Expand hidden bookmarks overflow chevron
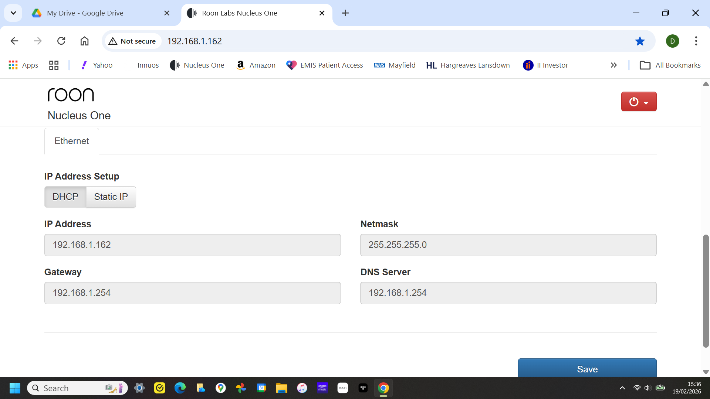Image resolution: width=710 pixels, height=399 pixels. pyautogui.click(x=614, y=65)
